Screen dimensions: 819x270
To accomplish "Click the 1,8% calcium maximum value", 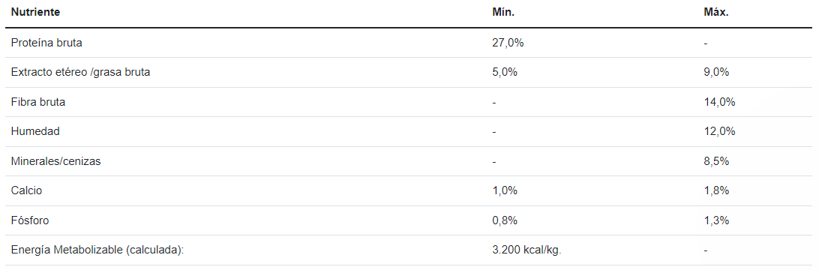I will pos(717,191).
